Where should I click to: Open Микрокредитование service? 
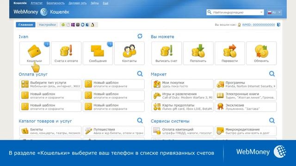[246, 131]
